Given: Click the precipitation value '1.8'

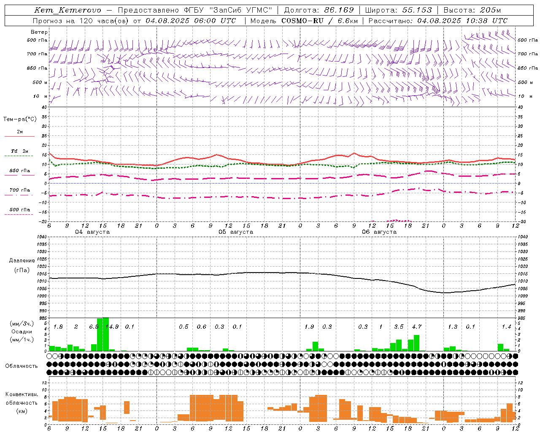Looking at the screenshot, I should pos(58,327).
